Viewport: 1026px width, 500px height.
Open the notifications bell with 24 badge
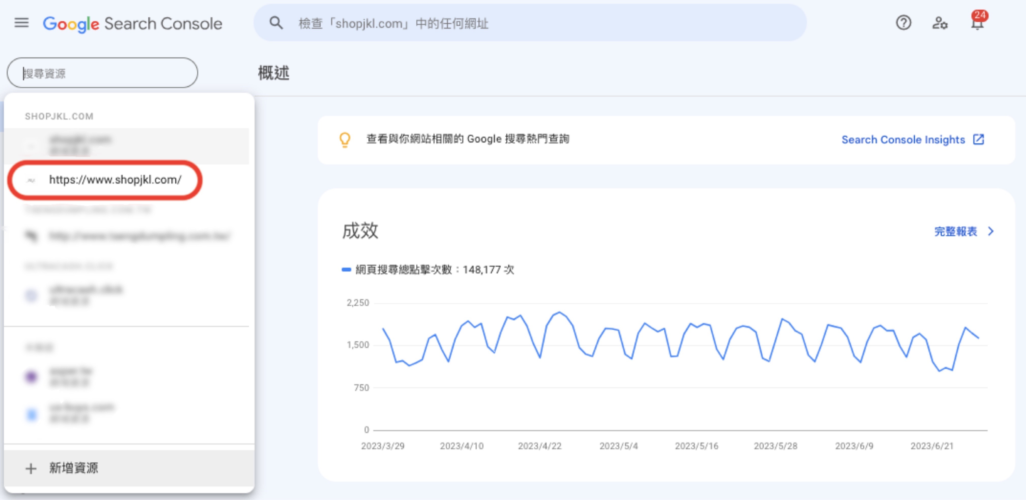(977, 23)
